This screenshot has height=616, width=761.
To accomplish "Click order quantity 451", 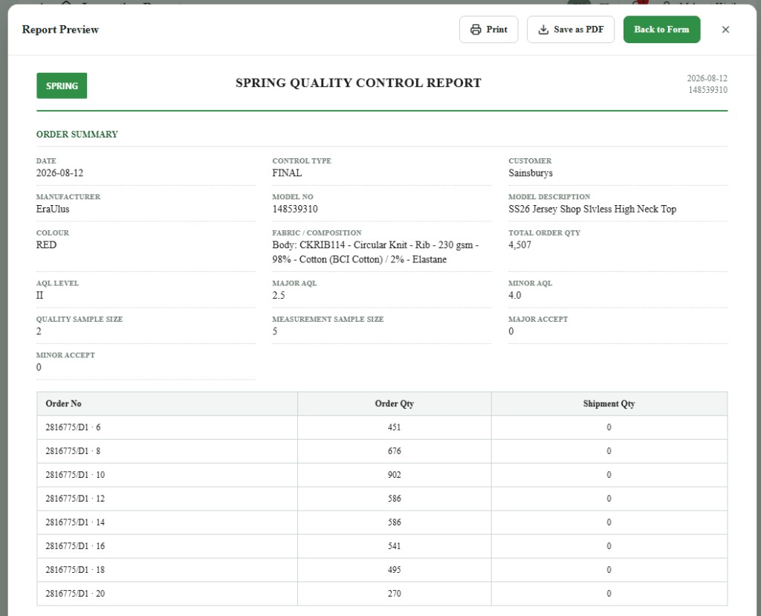I will [x=394, y=428].
